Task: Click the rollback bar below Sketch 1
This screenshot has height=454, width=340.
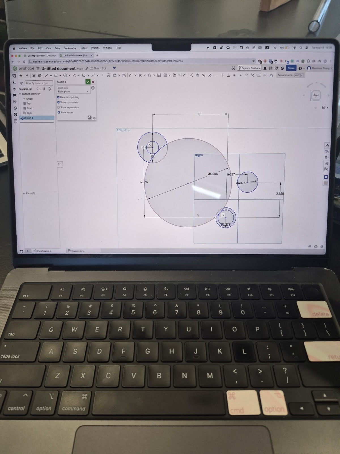Action: pyautogui.click(x=37, y=123)
